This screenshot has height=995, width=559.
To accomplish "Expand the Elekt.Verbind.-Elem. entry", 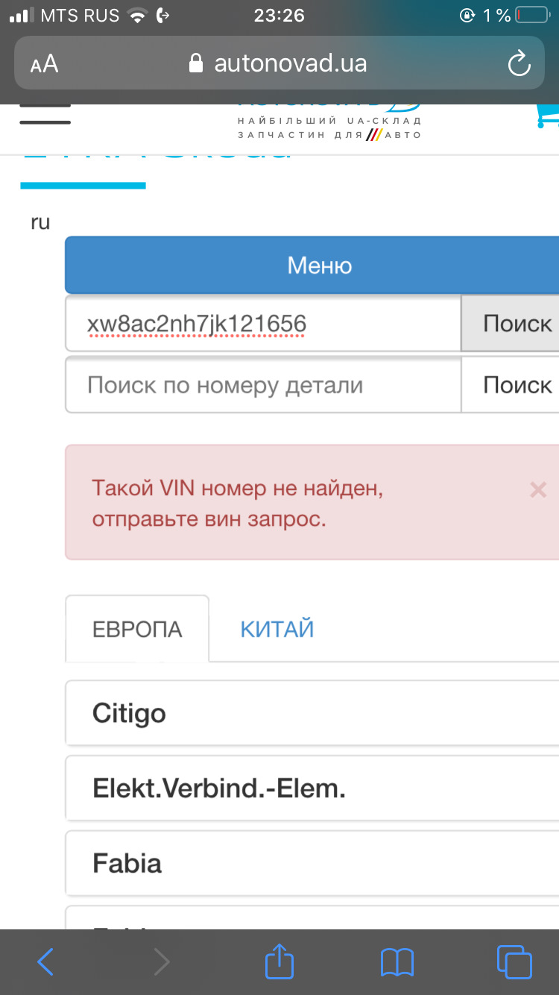I will [x=313, y=788].
